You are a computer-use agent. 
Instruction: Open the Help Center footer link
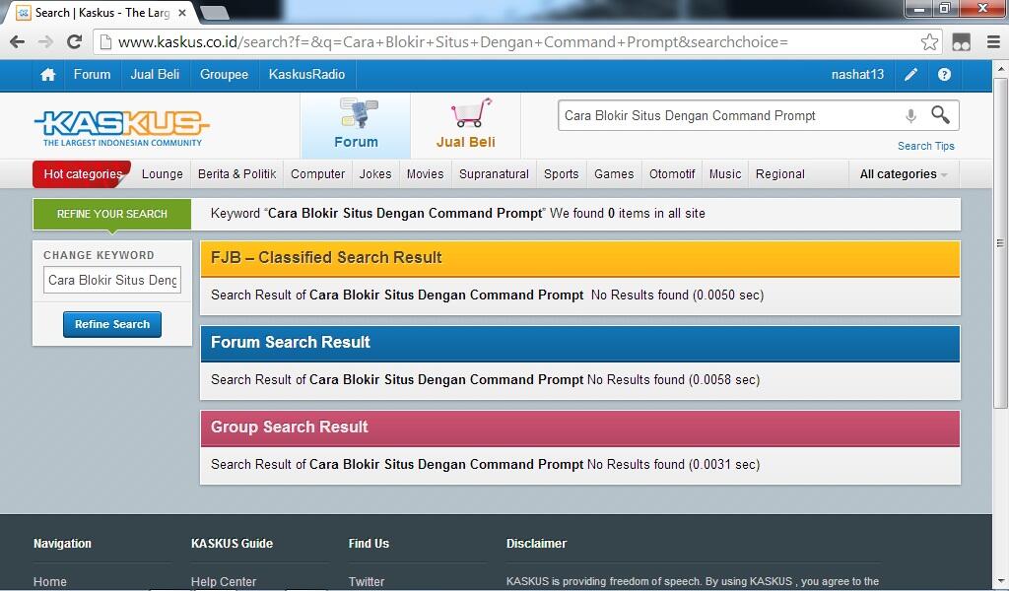(224, 581)
